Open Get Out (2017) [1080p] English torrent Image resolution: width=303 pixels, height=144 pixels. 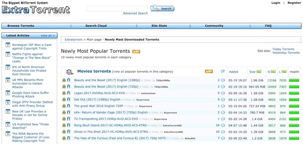[x=97, y=100]
